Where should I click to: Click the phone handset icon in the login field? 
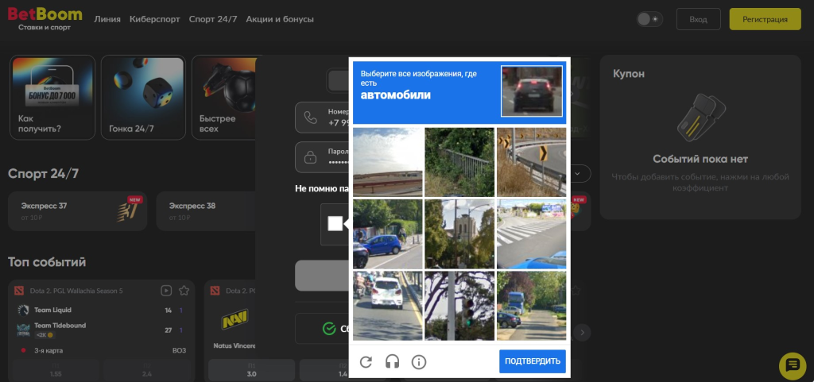coord(311,118)
